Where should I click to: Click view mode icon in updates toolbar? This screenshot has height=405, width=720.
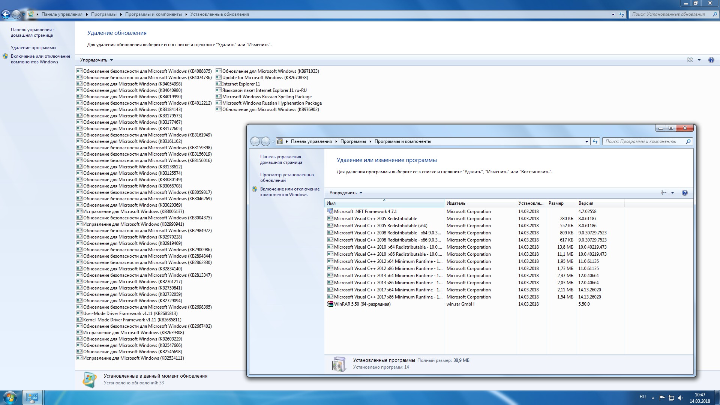[x=690, y=60]
